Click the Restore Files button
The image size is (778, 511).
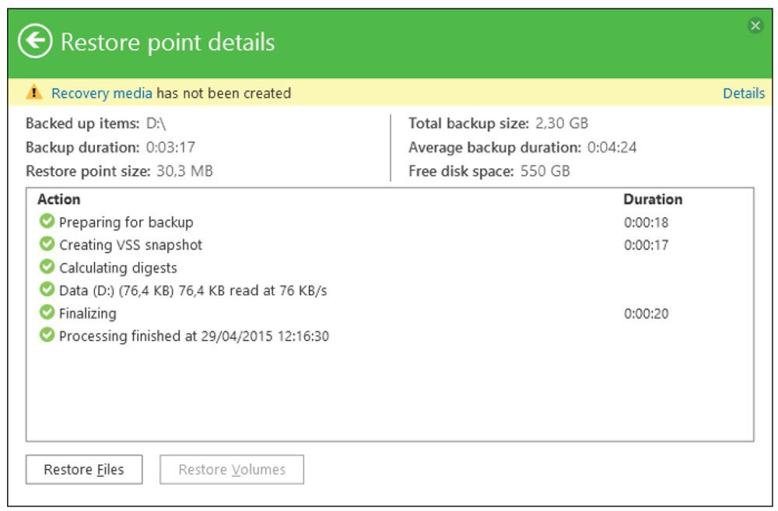[x=84, y=470]
